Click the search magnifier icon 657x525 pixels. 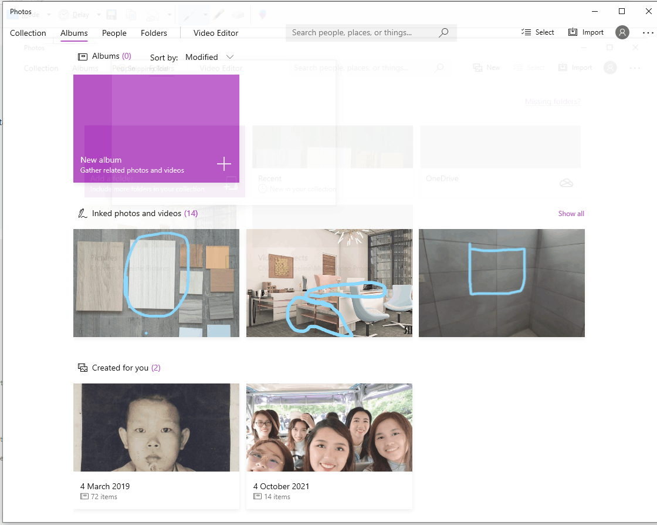[443, 32]
